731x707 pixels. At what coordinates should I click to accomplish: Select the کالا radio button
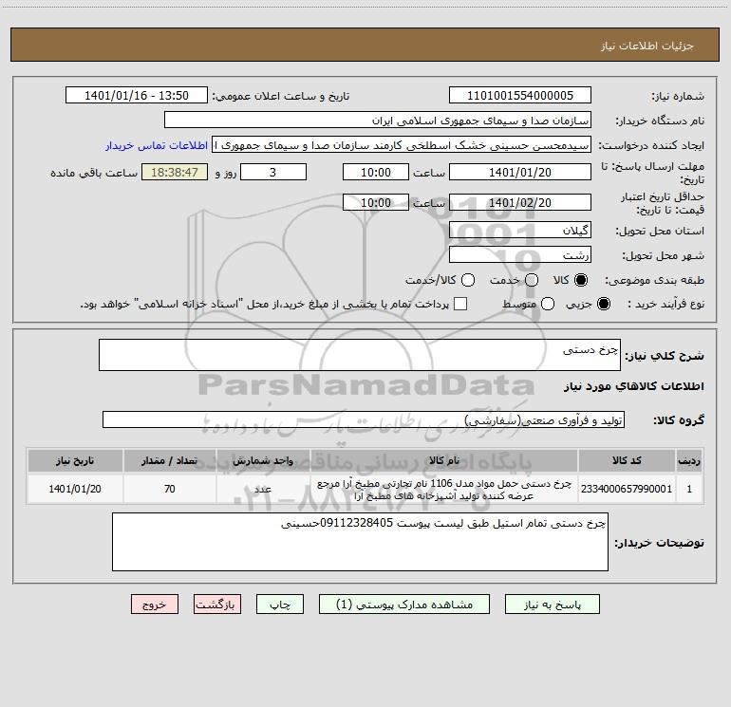pos(581,280)
